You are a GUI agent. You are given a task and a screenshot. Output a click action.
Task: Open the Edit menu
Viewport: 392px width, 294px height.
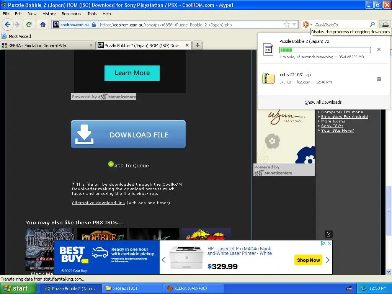tap(18, 14)
